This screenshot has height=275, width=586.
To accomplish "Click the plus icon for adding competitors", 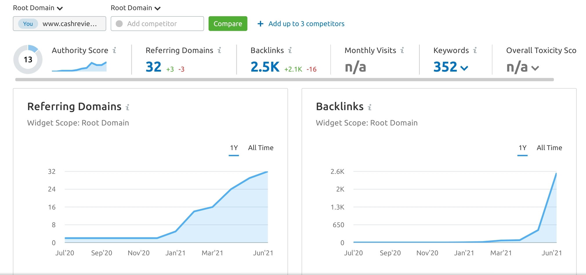I will point(261,24).
